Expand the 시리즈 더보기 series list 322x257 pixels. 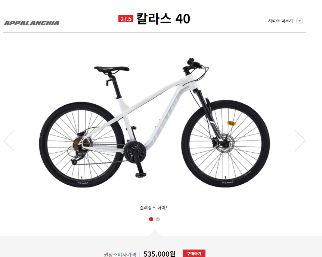click(280, 21)
